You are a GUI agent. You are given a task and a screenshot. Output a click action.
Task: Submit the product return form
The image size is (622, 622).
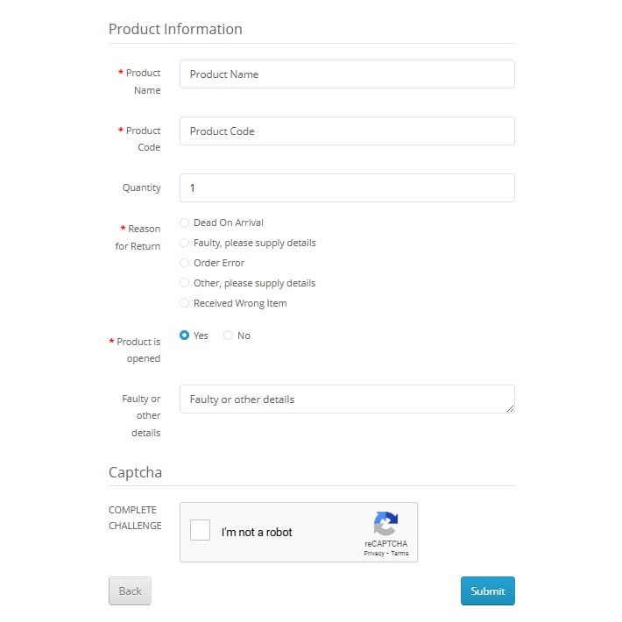[487, 590]
